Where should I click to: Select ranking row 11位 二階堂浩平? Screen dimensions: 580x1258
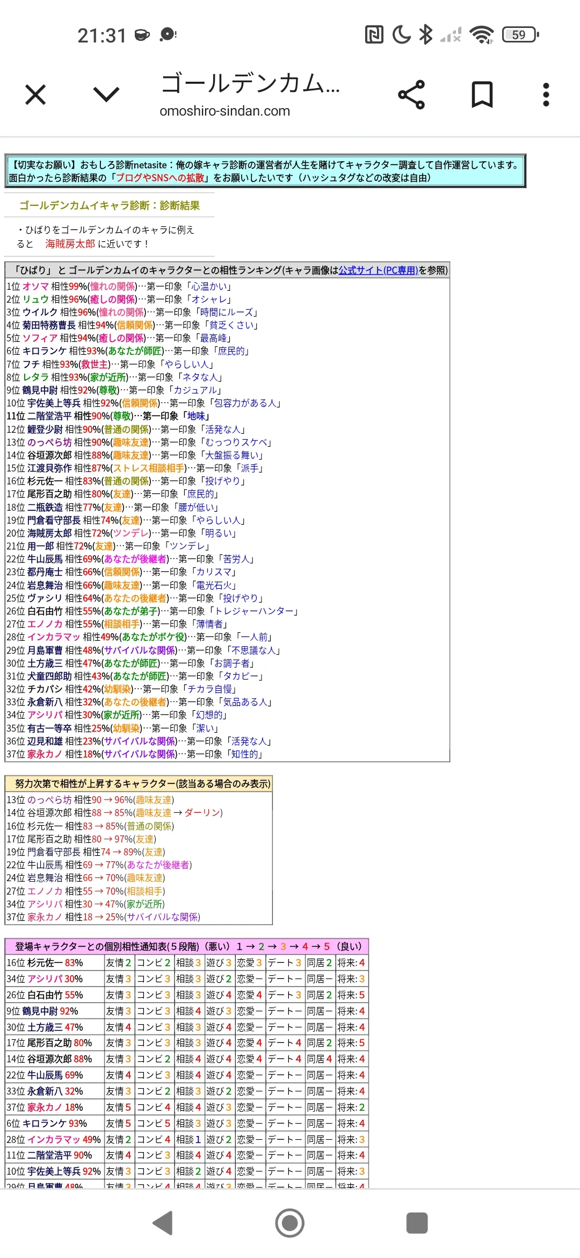point(108,416)
